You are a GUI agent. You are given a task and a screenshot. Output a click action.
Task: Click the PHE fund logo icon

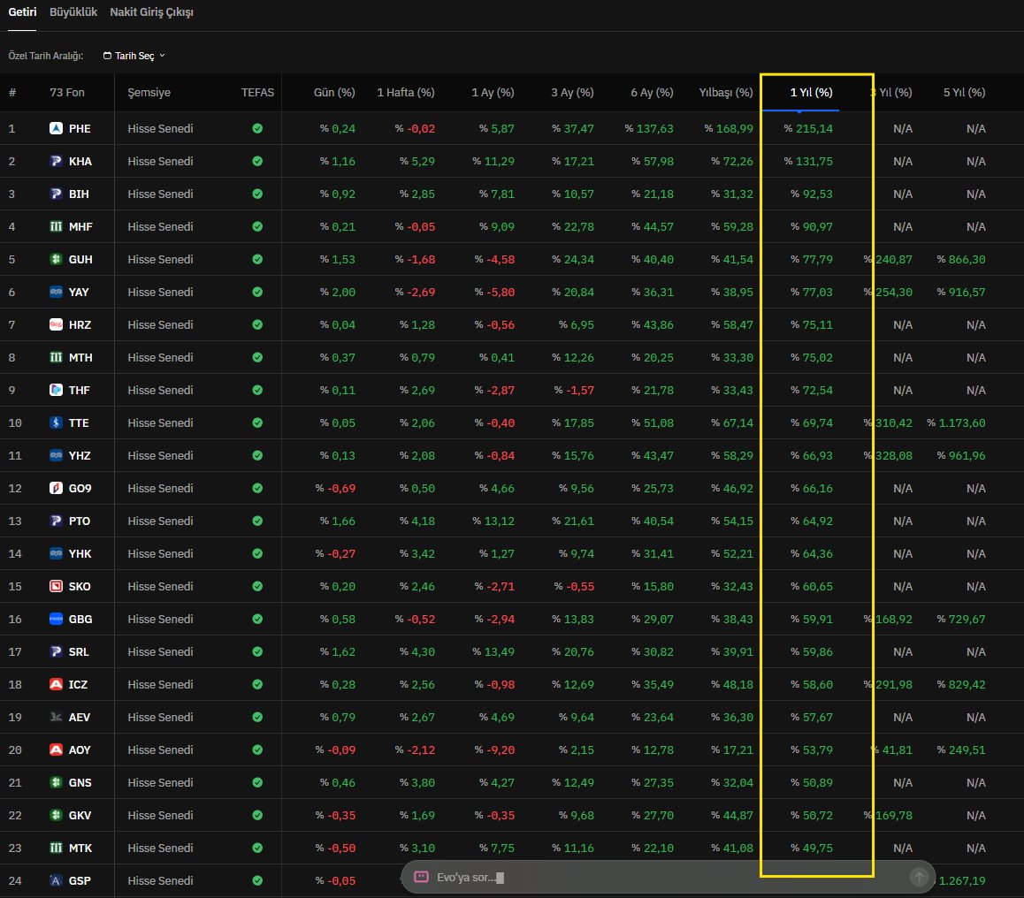coord(57,128)
